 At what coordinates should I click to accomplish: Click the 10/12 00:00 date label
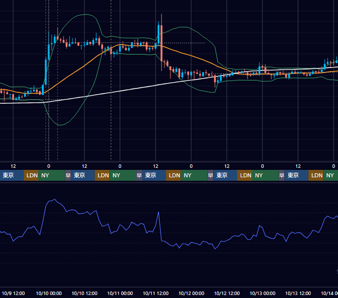click(x=191, y=293)
